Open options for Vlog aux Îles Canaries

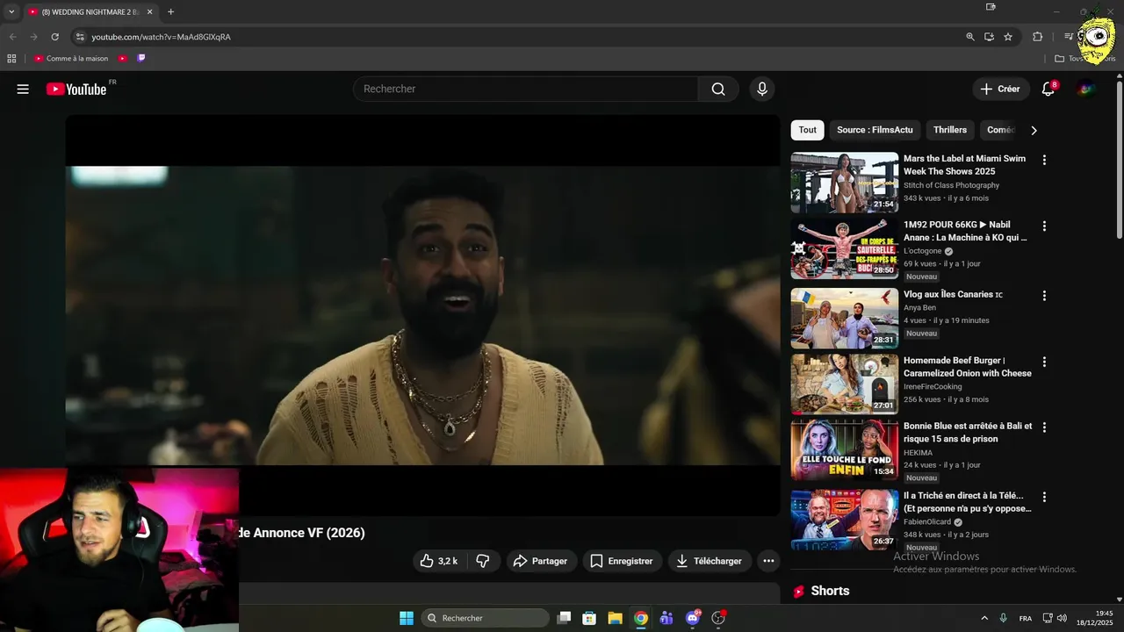coord(1044,296)
